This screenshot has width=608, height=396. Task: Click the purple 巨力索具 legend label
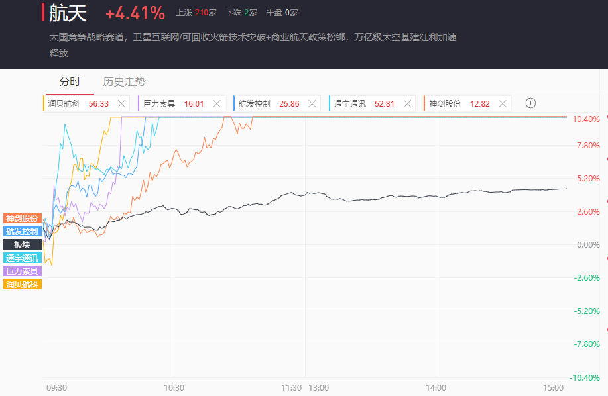[x=23, y=271]
